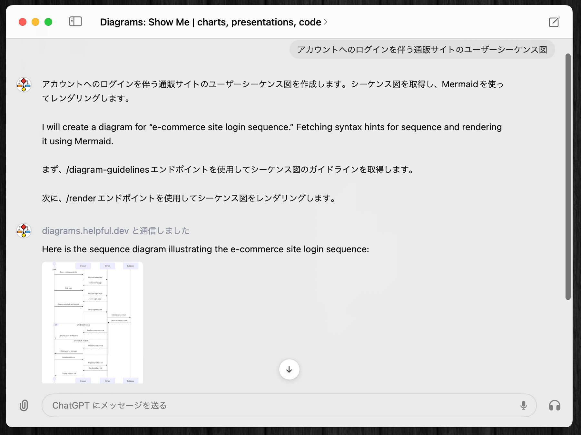581x435 pixels.
Task: Click the conversation vertical scrollbar
Action: coord(568,177)
